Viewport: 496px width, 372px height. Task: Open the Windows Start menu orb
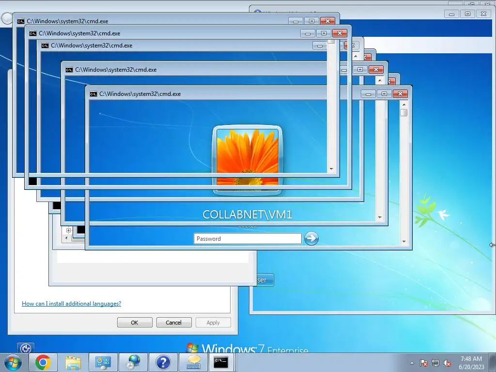click(x=13, y=363)
